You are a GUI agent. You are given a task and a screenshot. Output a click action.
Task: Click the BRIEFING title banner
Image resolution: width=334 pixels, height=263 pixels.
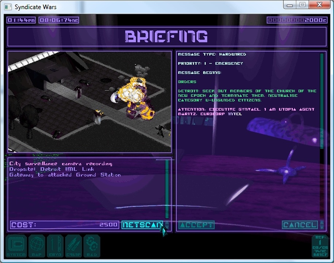(167, 37)
